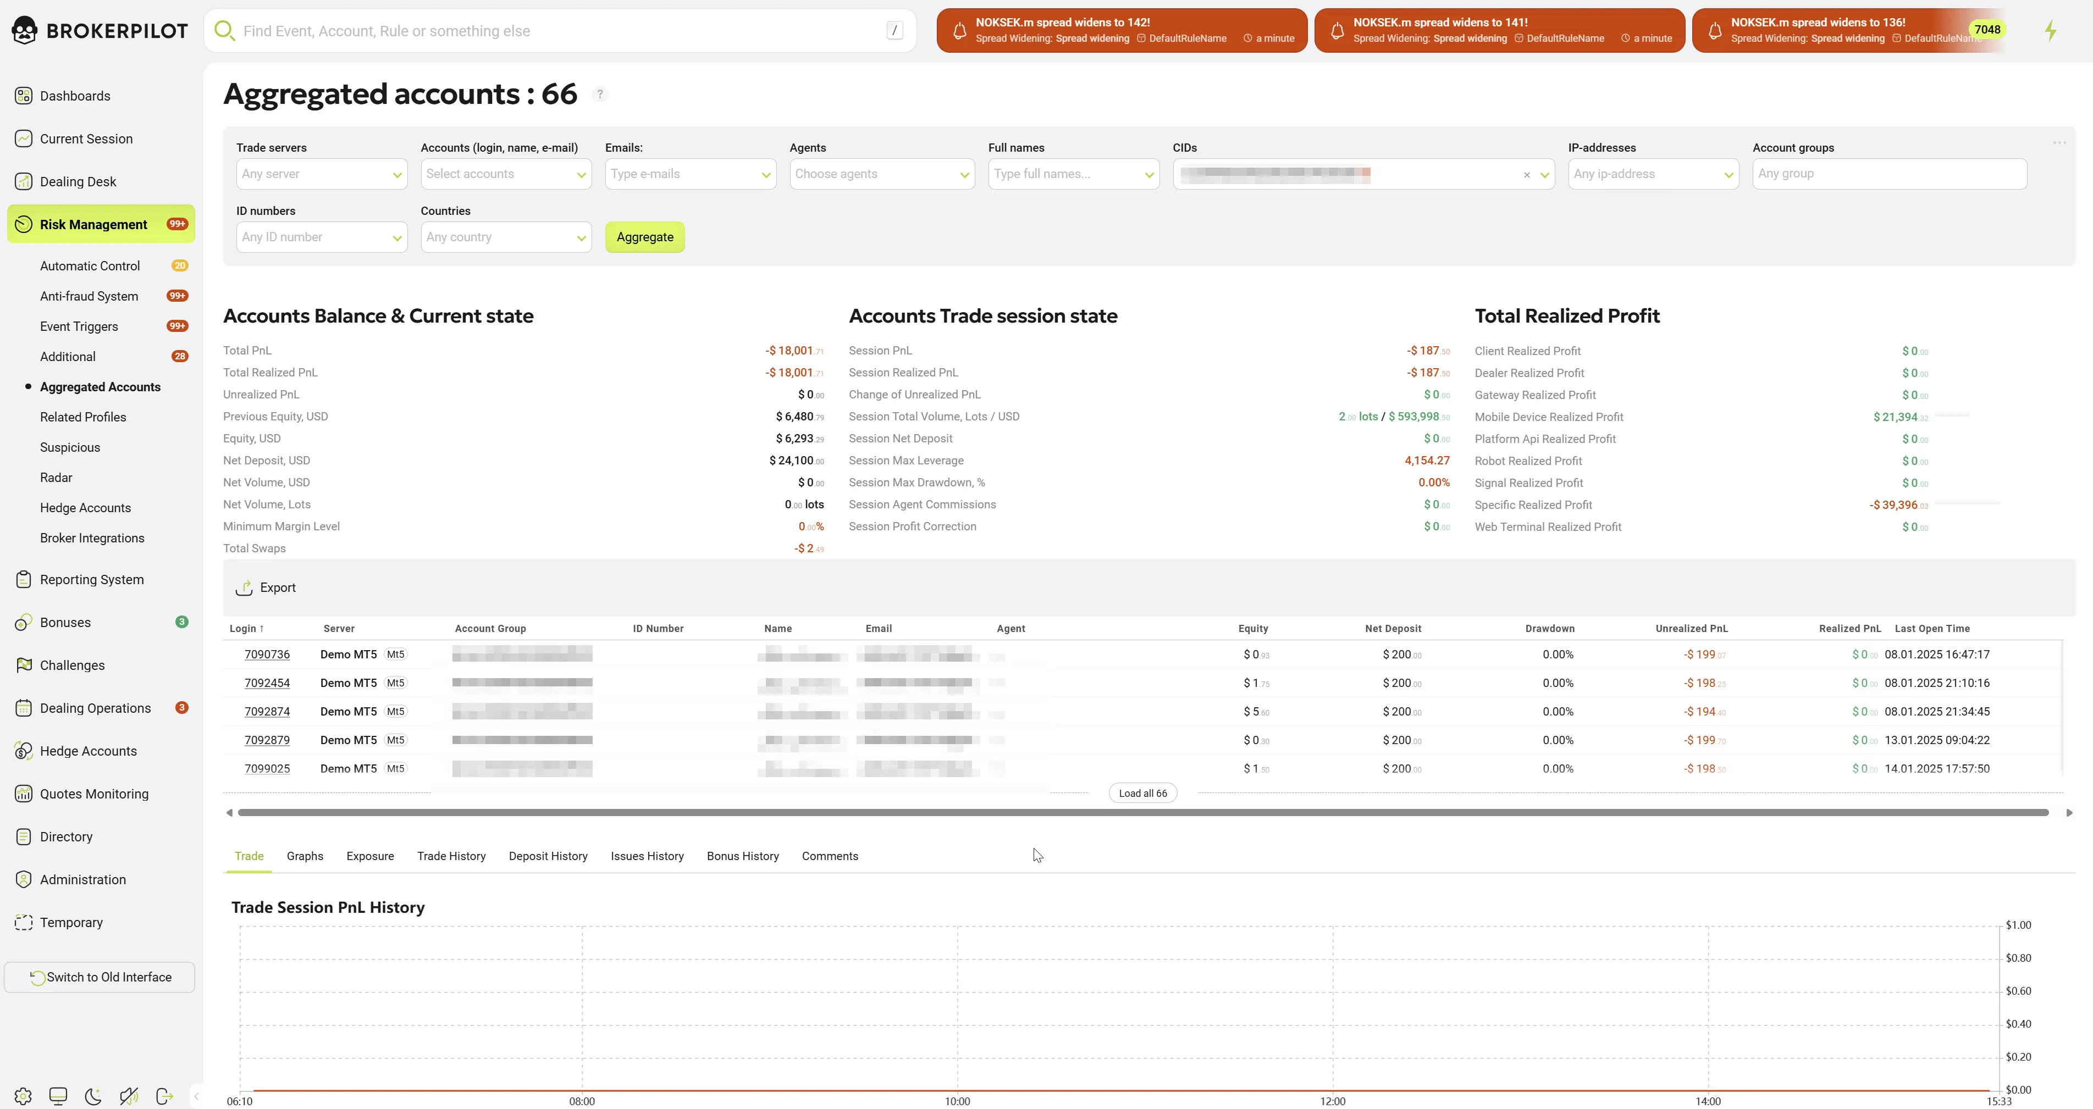Open the Challenges flag icon
2093x1109 pixels.
(24, 666)
